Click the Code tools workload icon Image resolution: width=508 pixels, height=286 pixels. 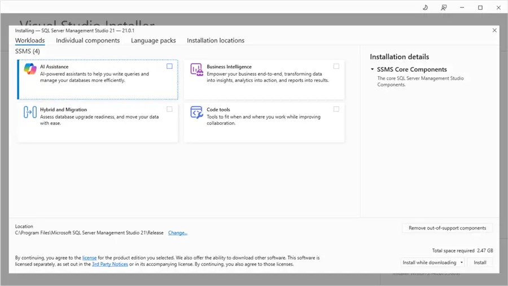coord(196,112)
